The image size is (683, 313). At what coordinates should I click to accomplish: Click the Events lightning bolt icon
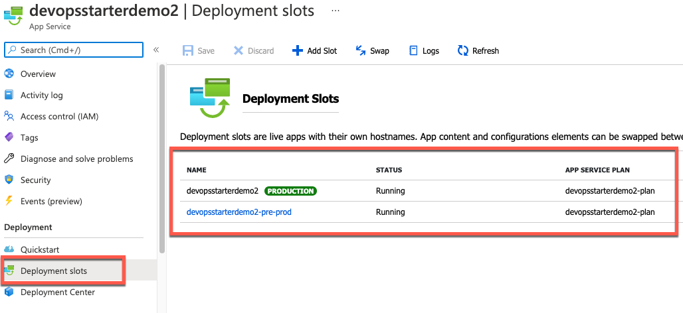click(x=9, y=202)
